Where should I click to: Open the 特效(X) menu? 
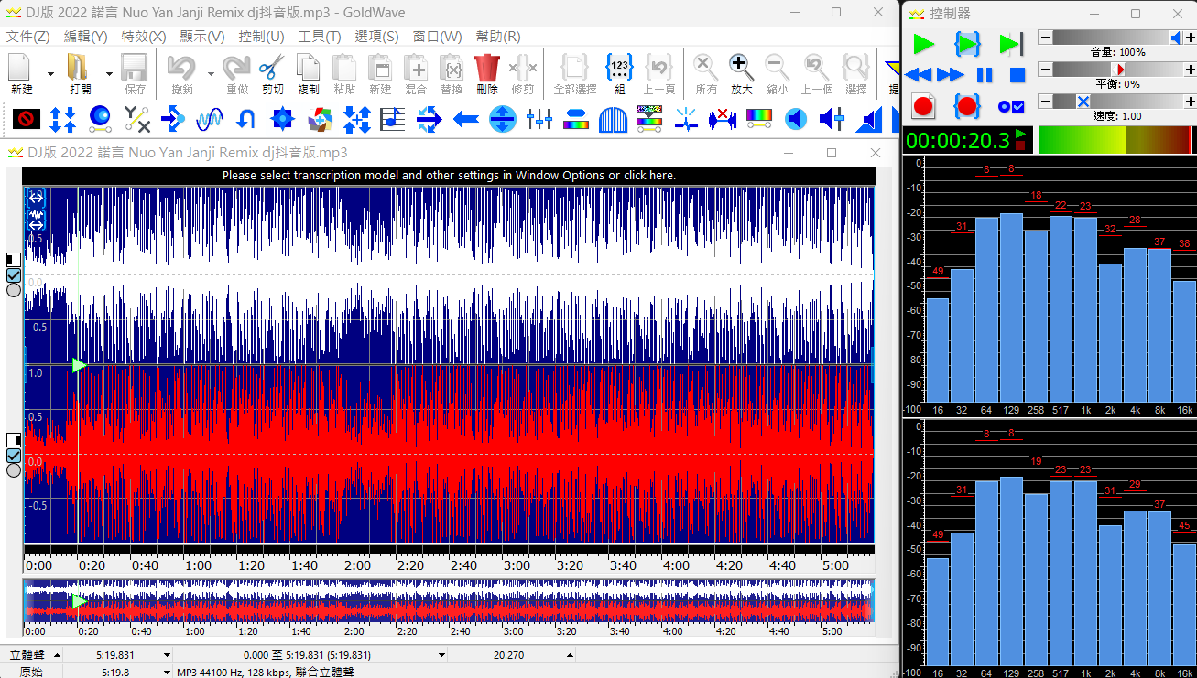point(144,37)
